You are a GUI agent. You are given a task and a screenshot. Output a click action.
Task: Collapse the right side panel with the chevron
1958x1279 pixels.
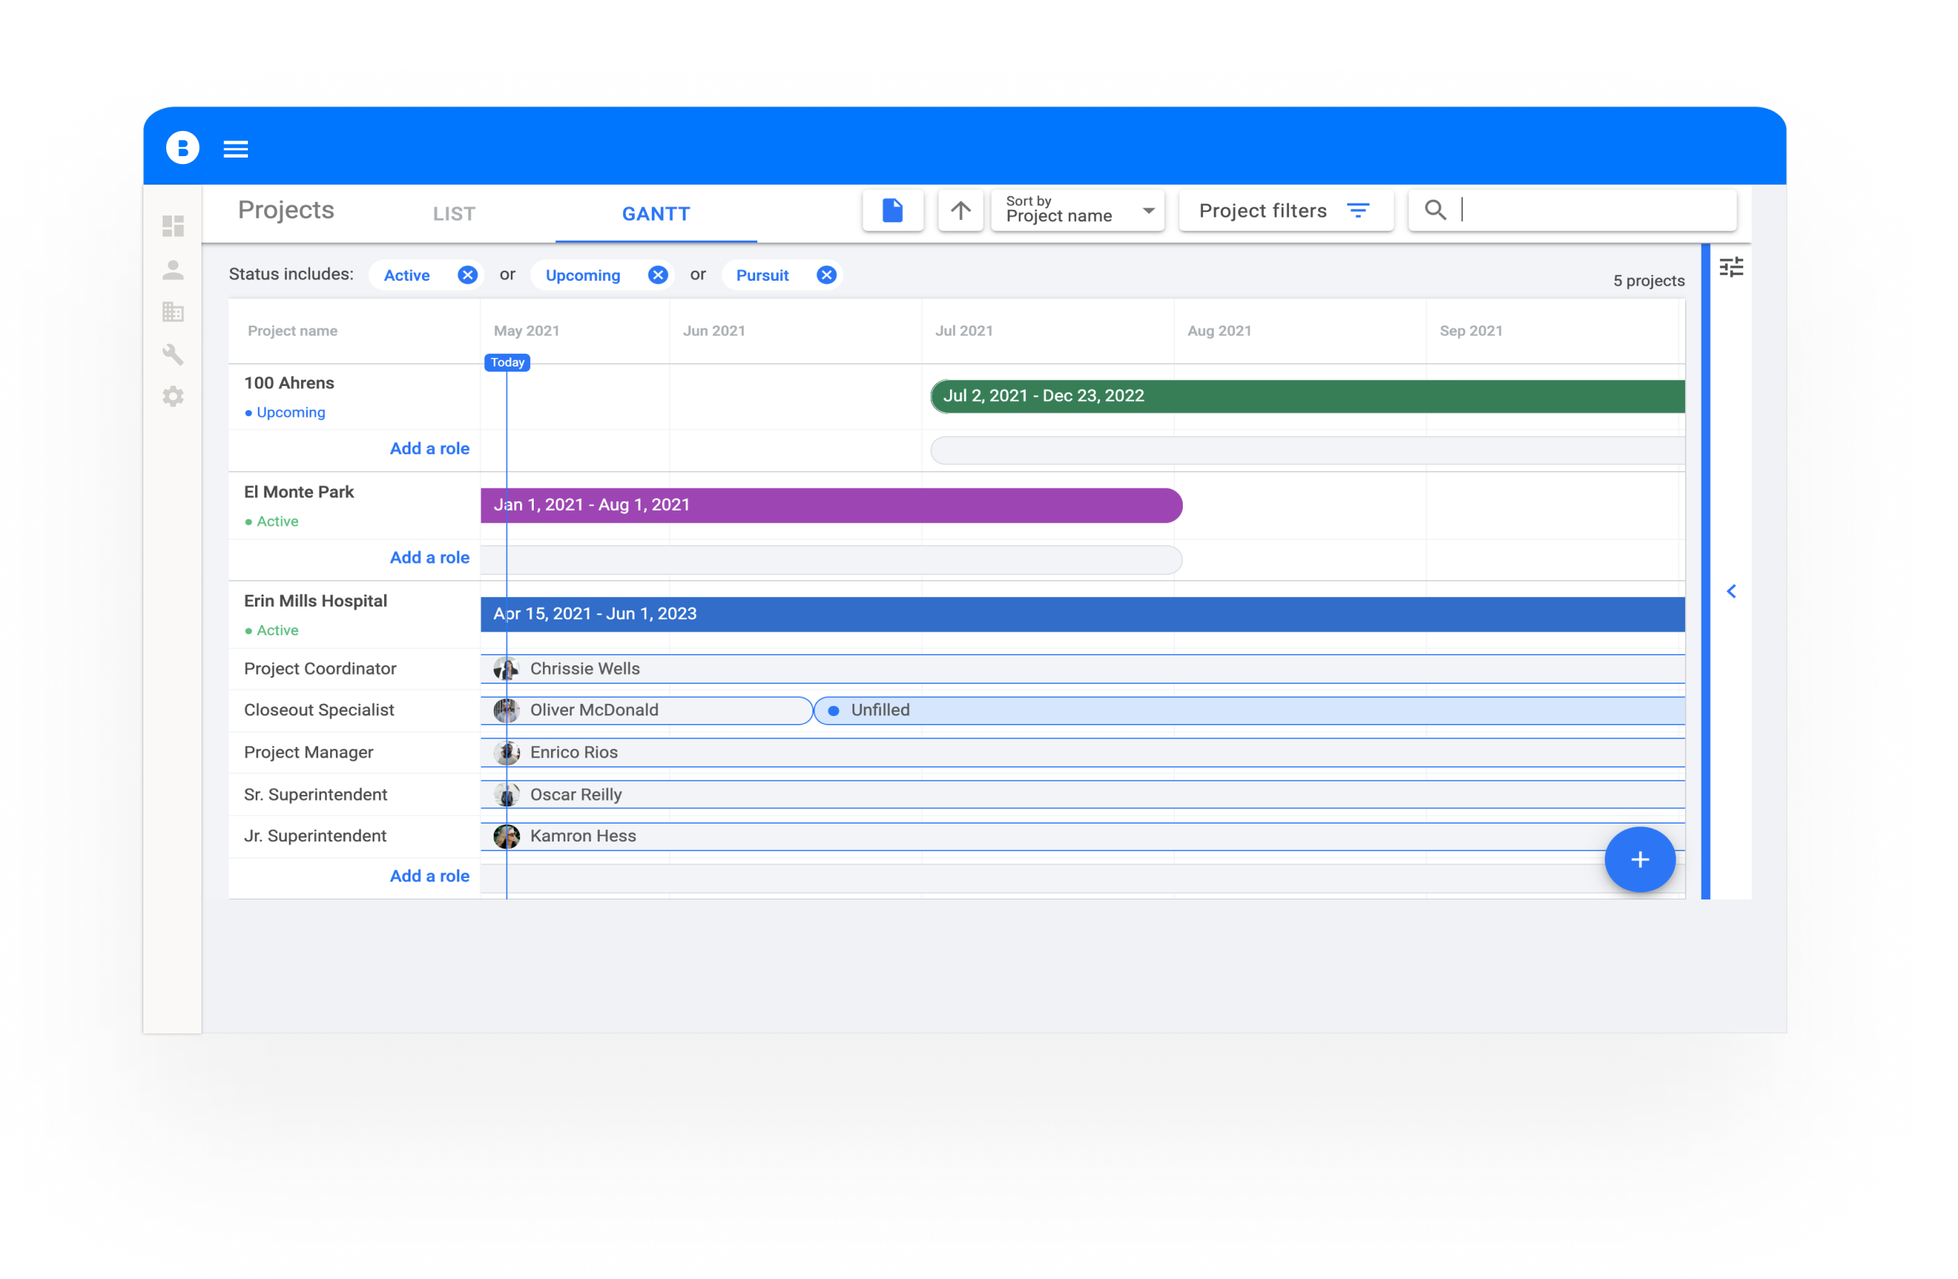click(1732, 591)
